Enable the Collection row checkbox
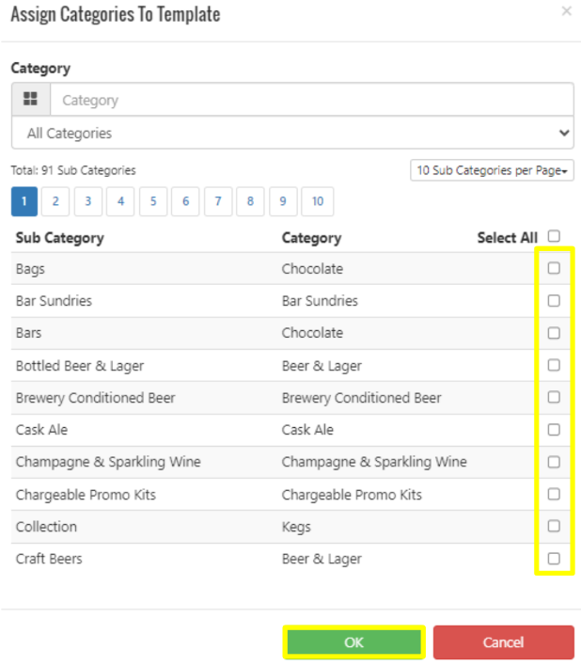 (x=554, y=527)
